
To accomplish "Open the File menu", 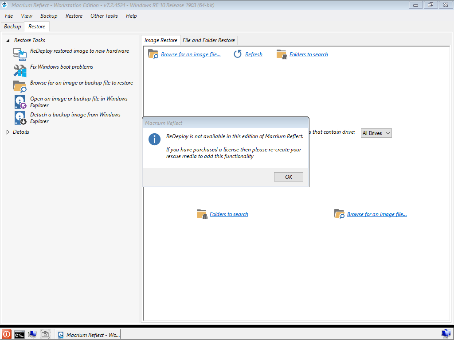I will 9,16.
